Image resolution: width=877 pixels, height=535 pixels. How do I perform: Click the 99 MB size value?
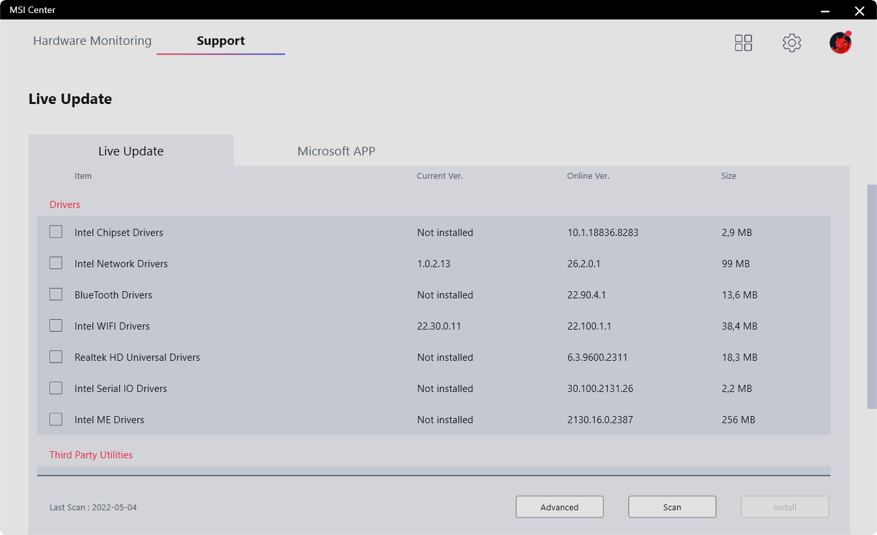[736, 264]
